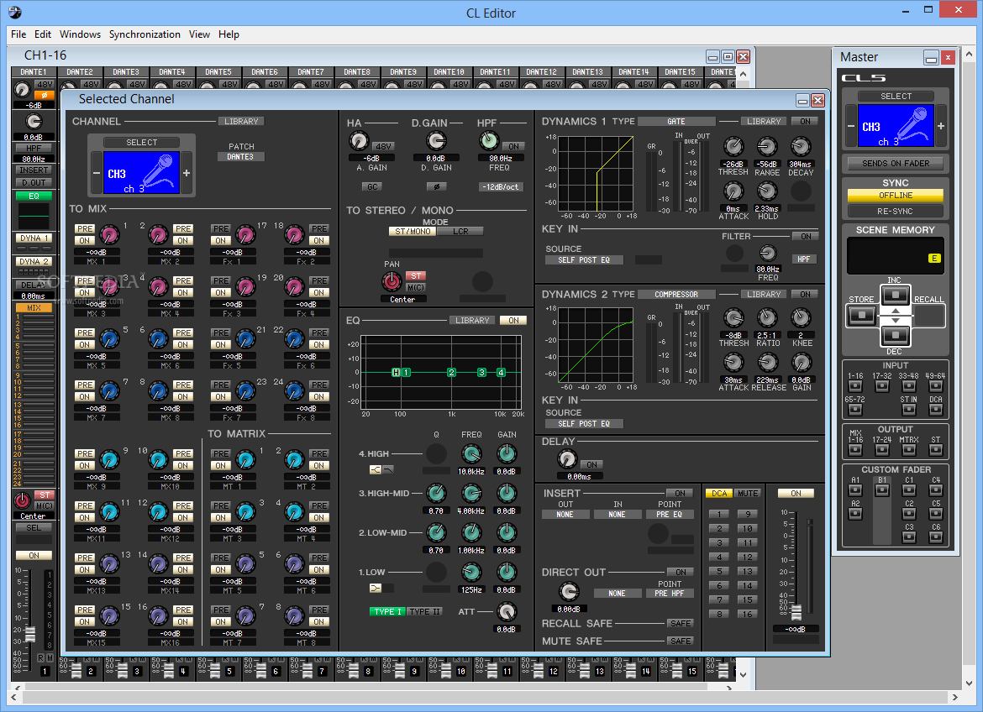Open the HPF slope -12dB/oct selector

coord(501,186)
